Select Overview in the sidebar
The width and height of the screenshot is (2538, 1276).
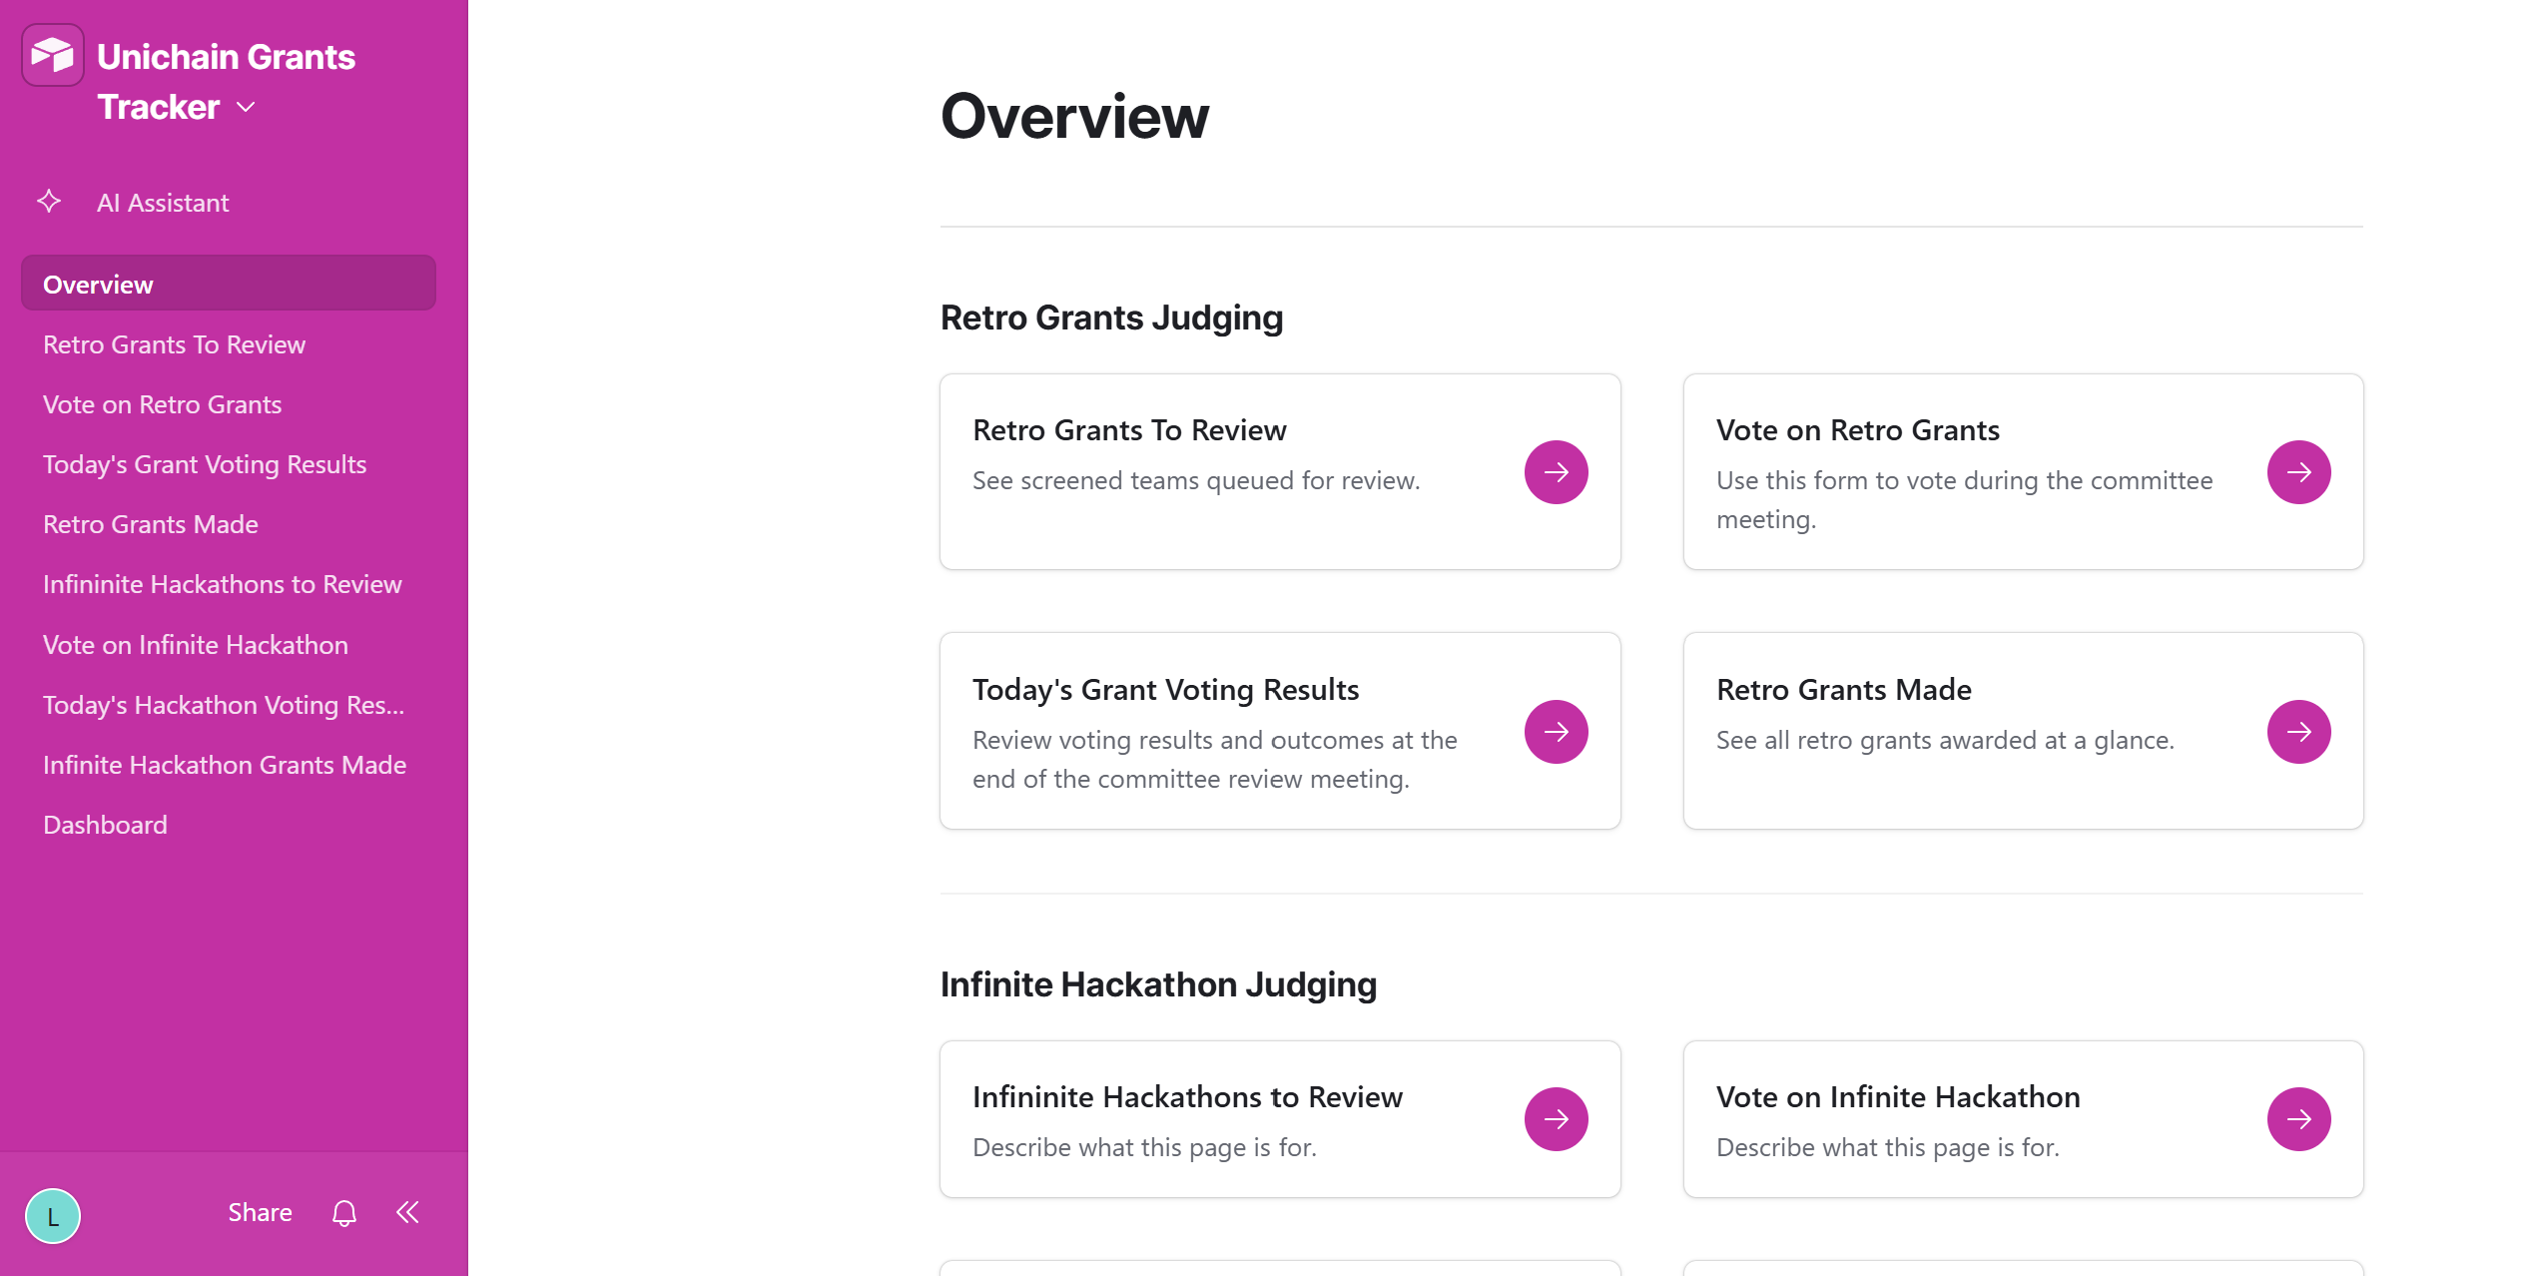[229, 284]
